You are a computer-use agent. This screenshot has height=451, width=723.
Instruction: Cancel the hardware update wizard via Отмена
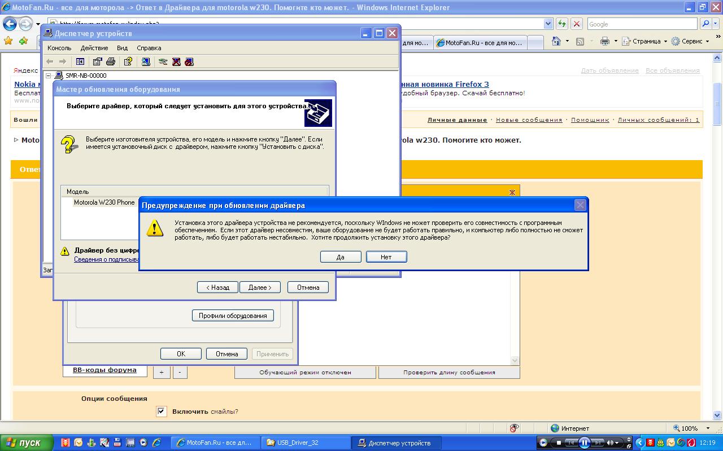(308, 288)
